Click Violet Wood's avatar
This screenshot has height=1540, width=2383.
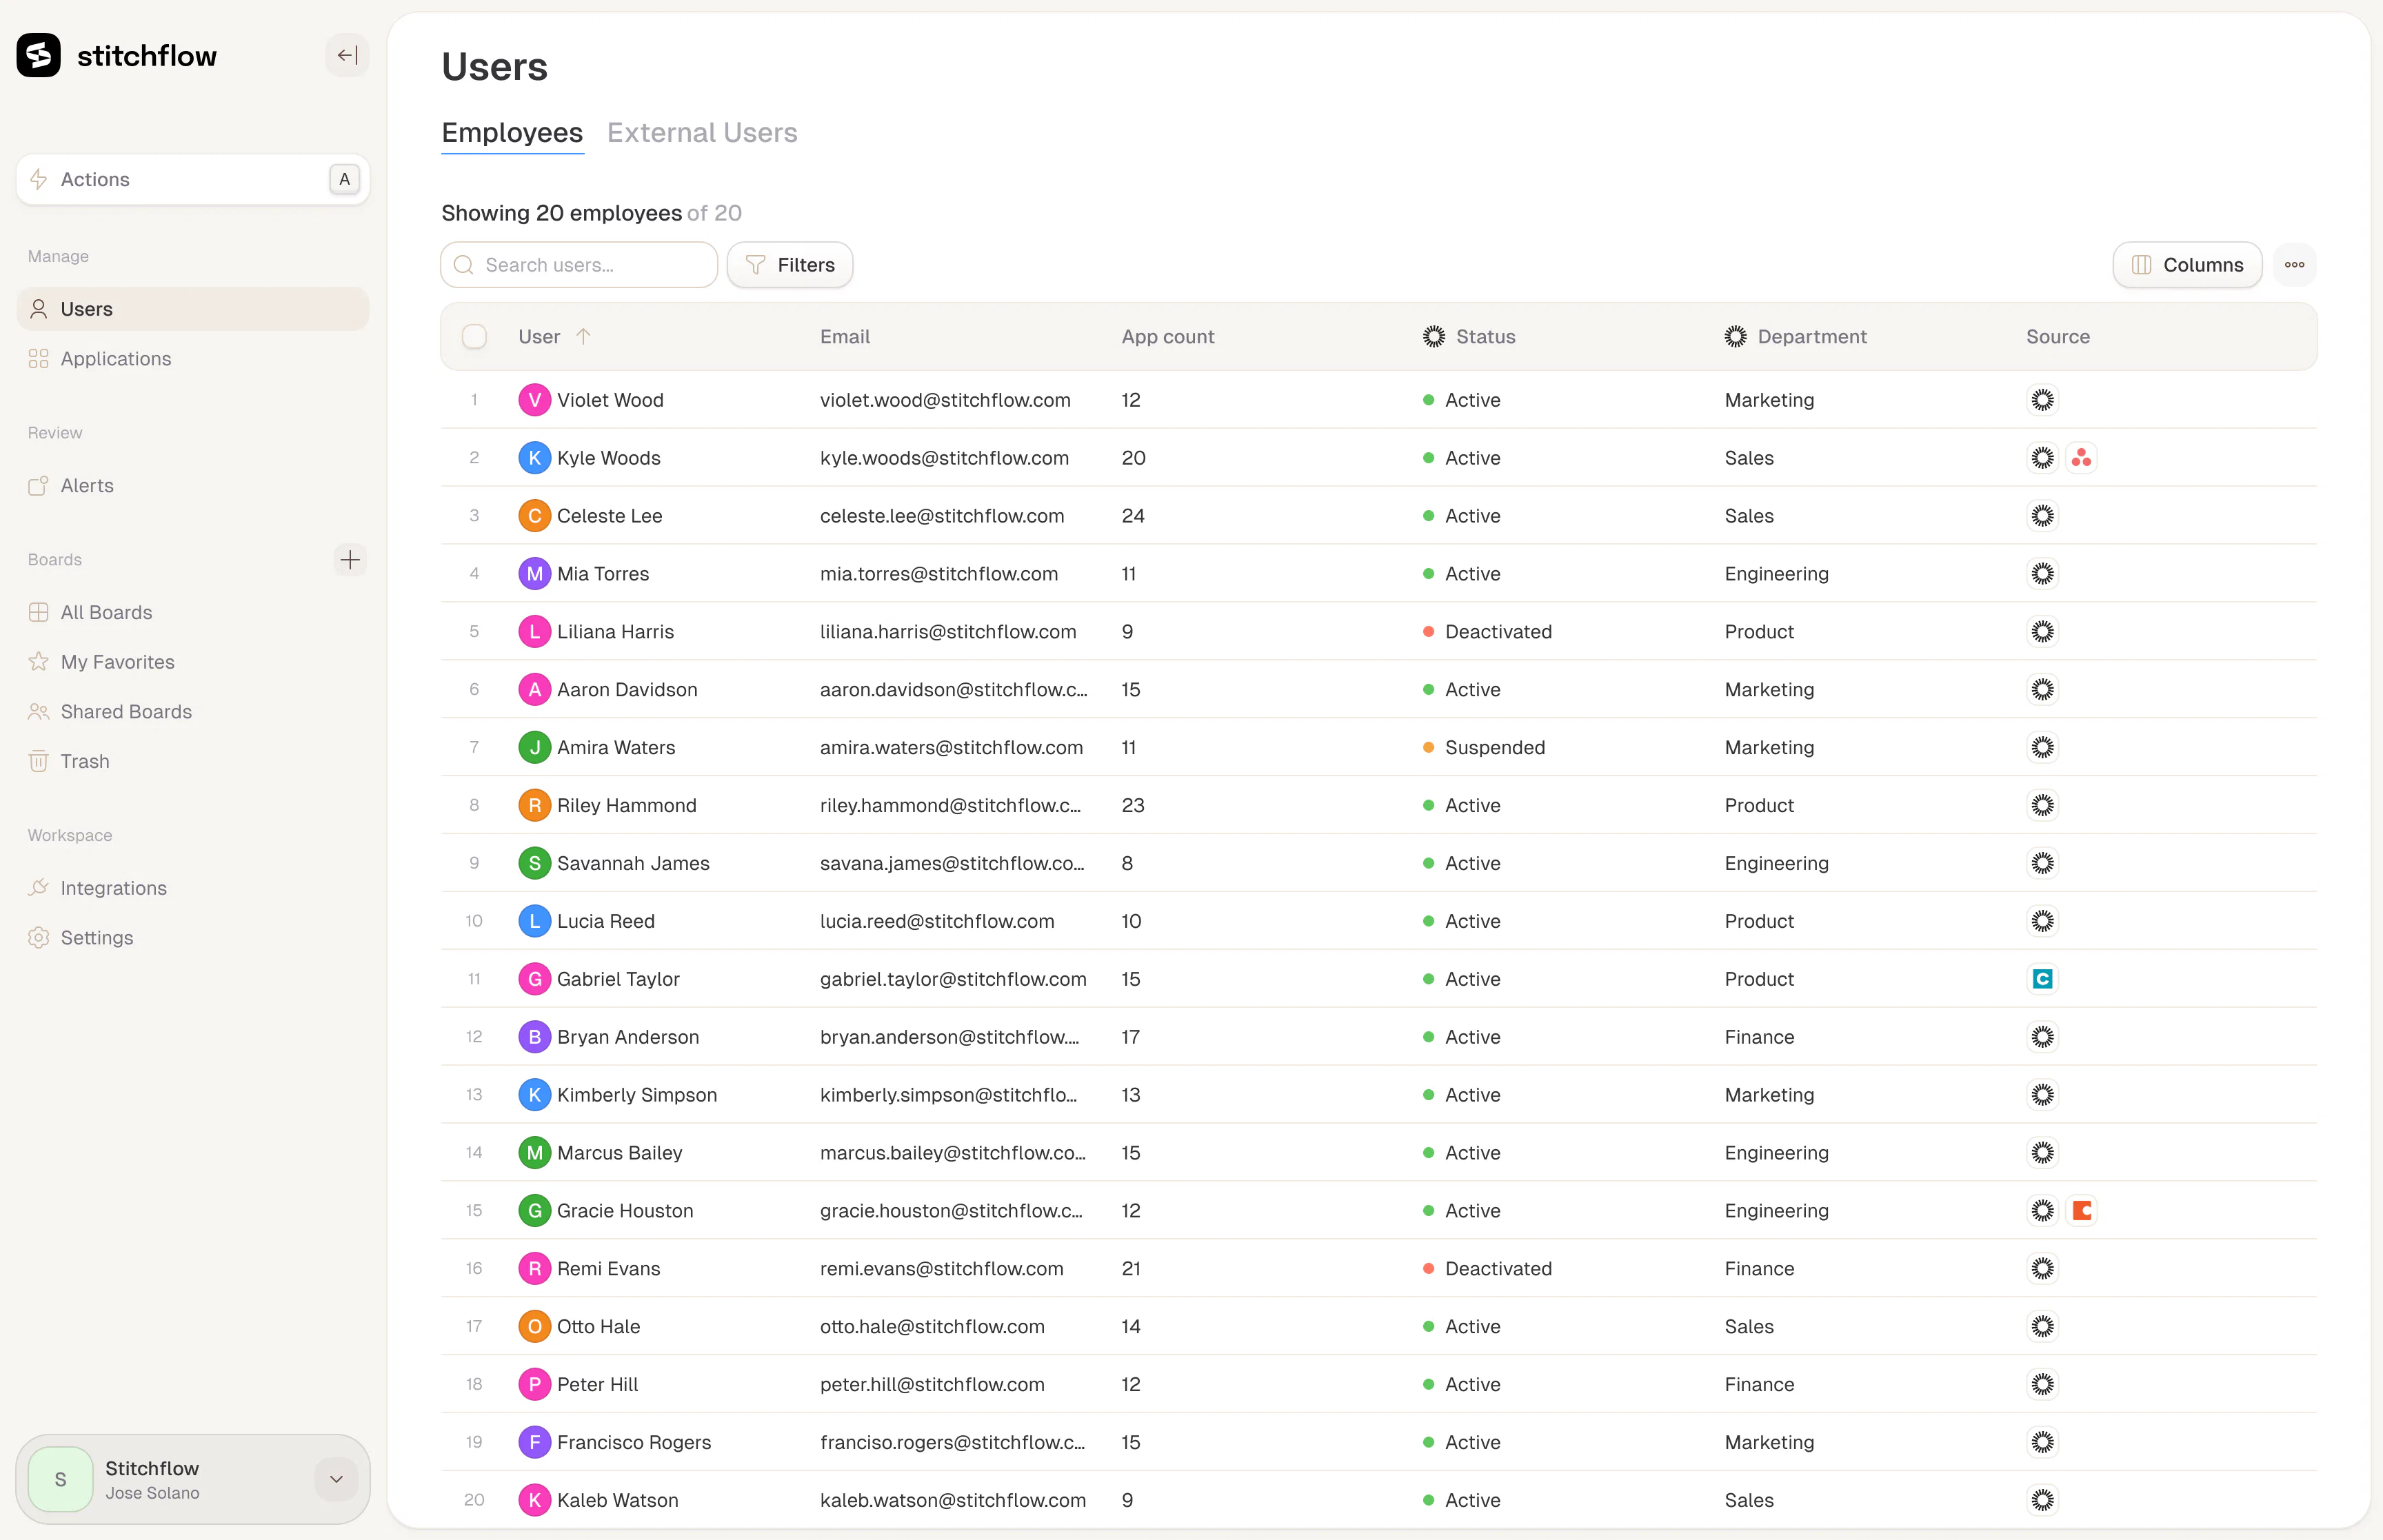point(534,400)
